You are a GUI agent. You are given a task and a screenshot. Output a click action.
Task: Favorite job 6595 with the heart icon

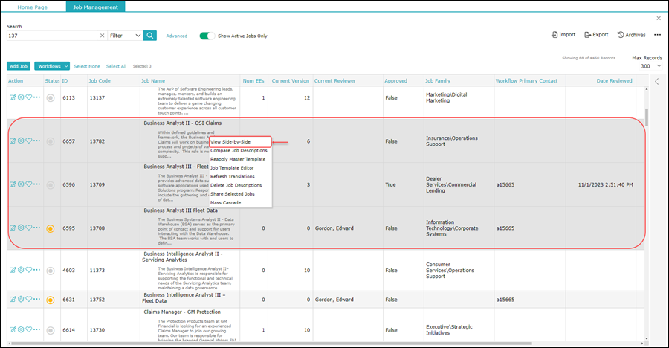[x=28, y=228]
